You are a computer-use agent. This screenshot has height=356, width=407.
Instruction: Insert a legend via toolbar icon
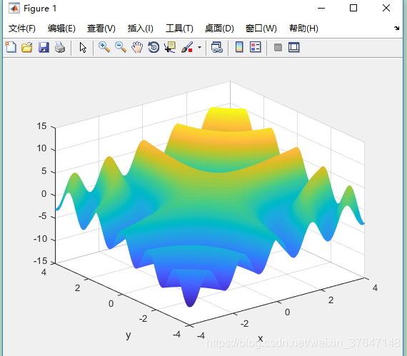256,48
